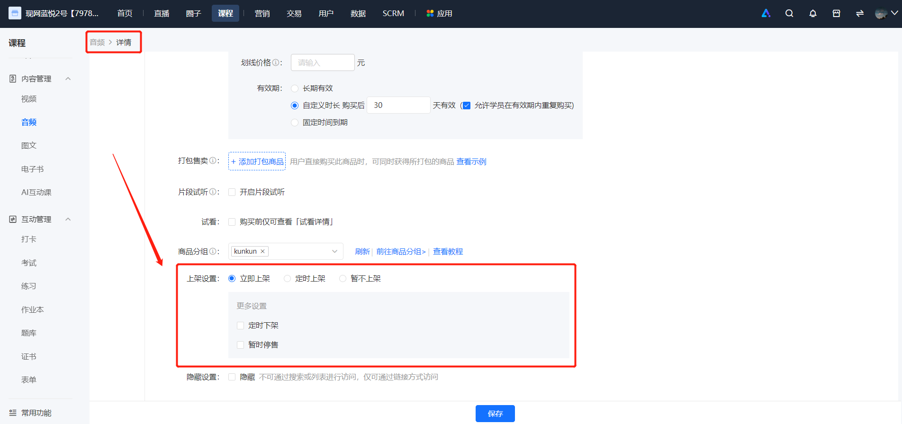Click the switch account arrows icon
Viewport: 902px width, 424px height.
pyautogui.click(x=860, y=14)
